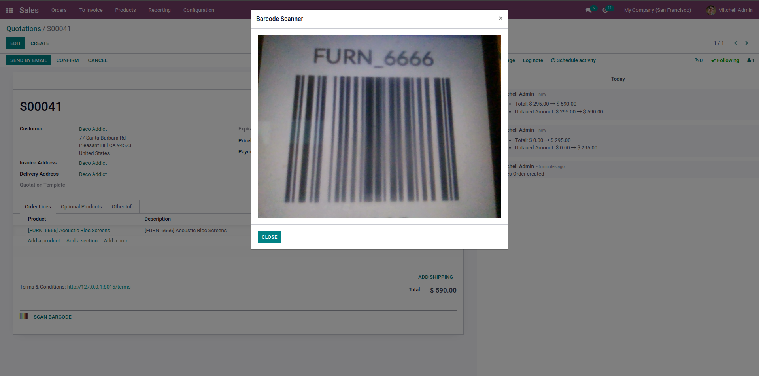759x376 pixels.
Task: Click 'Untaxed Amount: $ 0.00 → $ 295.00' entry
Action: pyautogui.click(x=556, y=148)
